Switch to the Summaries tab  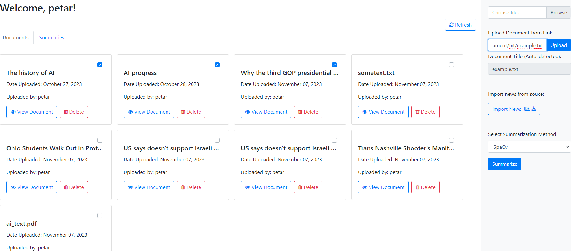(x=52, y=38)
